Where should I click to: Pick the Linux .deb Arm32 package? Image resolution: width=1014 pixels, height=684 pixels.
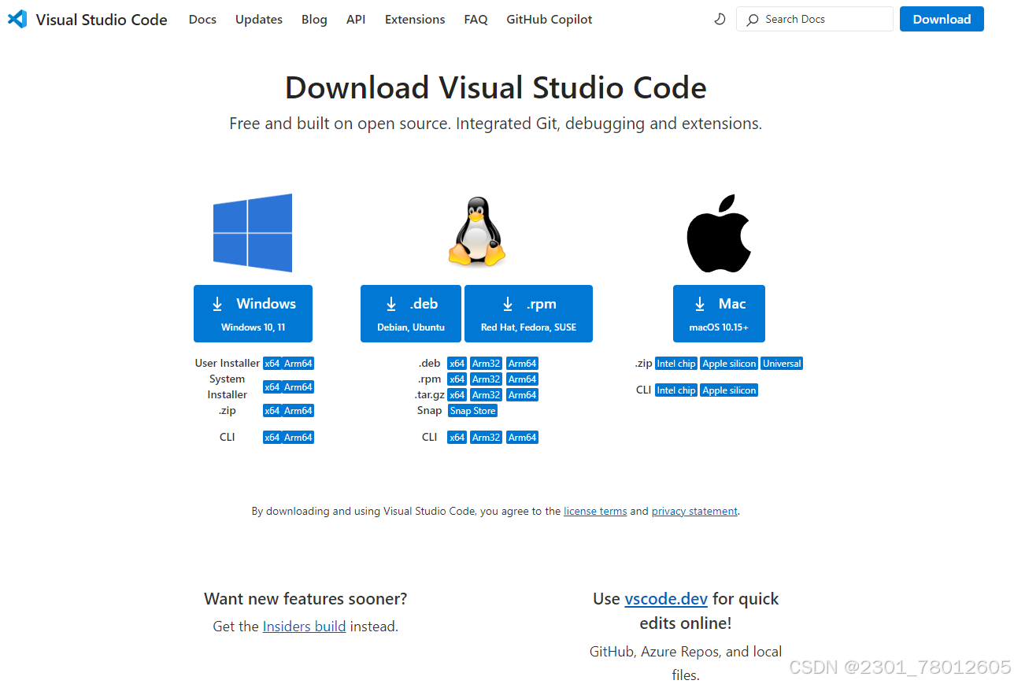point(487,364)
